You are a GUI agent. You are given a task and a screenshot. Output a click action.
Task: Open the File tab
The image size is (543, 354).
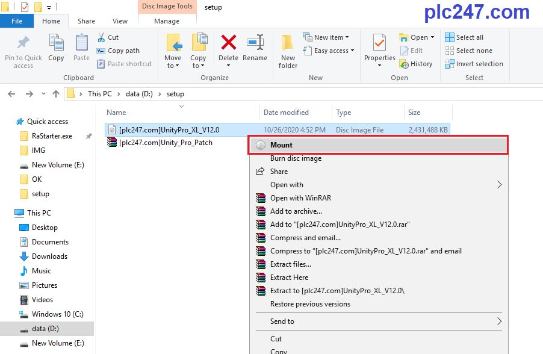(17, 21)
